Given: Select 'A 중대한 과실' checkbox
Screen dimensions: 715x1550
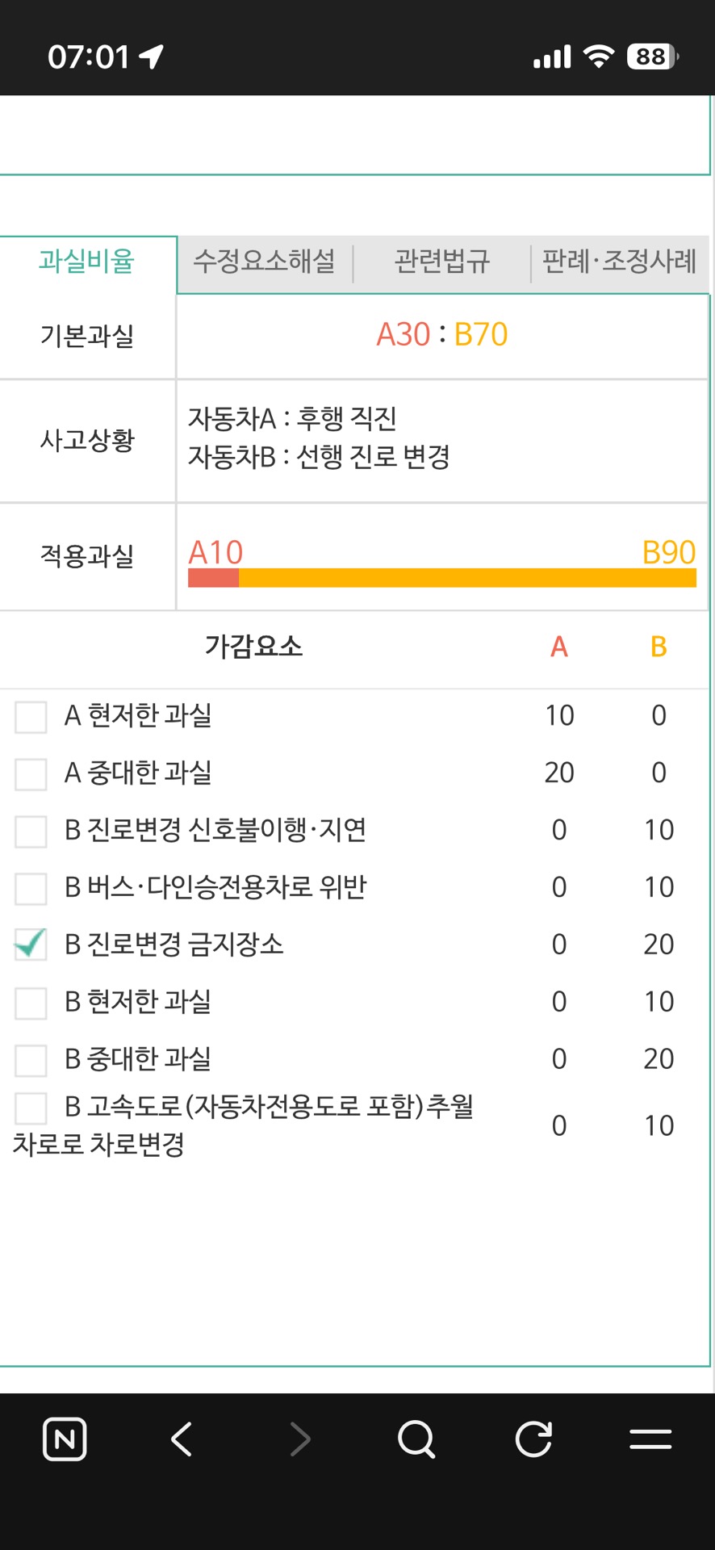Looking at the screenshot, I should click(31, 774).
